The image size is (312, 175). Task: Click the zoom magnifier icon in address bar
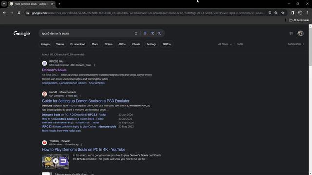pos(276,13)
